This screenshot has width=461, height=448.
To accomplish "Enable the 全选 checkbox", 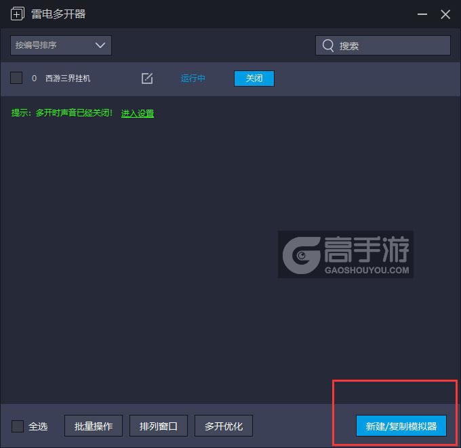I will coord(18,426).
